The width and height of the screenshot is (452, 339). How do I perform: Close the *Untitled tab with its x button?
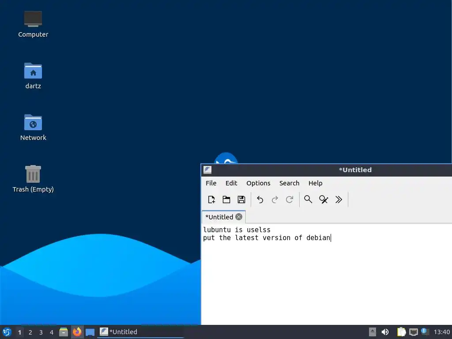point(239,217)
